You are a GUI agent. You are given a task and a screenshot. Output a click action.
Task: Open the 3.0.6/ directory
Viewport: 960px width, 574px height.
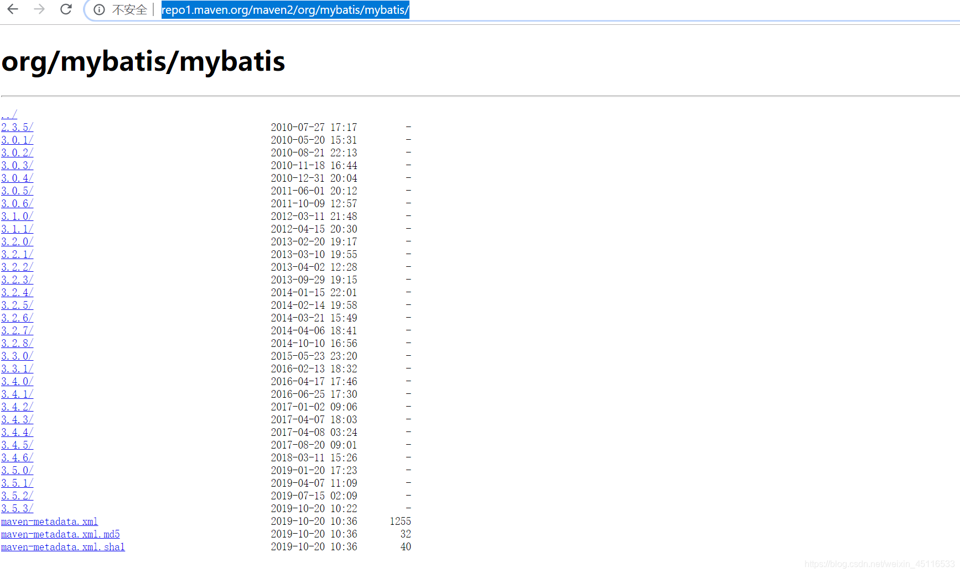click(x=17, y=203)
